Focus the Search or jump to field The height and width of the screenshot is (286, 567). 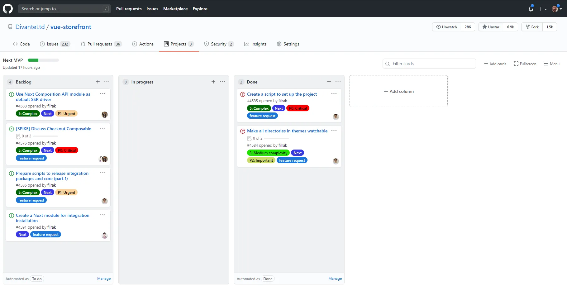(64, 9)
